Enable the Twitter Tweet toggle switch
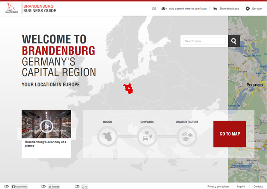The height and width of the screenshot is (189, 267). pos(43,186)
